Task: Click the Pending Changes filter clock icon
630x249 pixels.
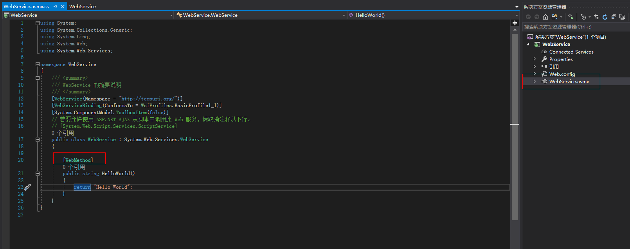Action: pos(583,17)
